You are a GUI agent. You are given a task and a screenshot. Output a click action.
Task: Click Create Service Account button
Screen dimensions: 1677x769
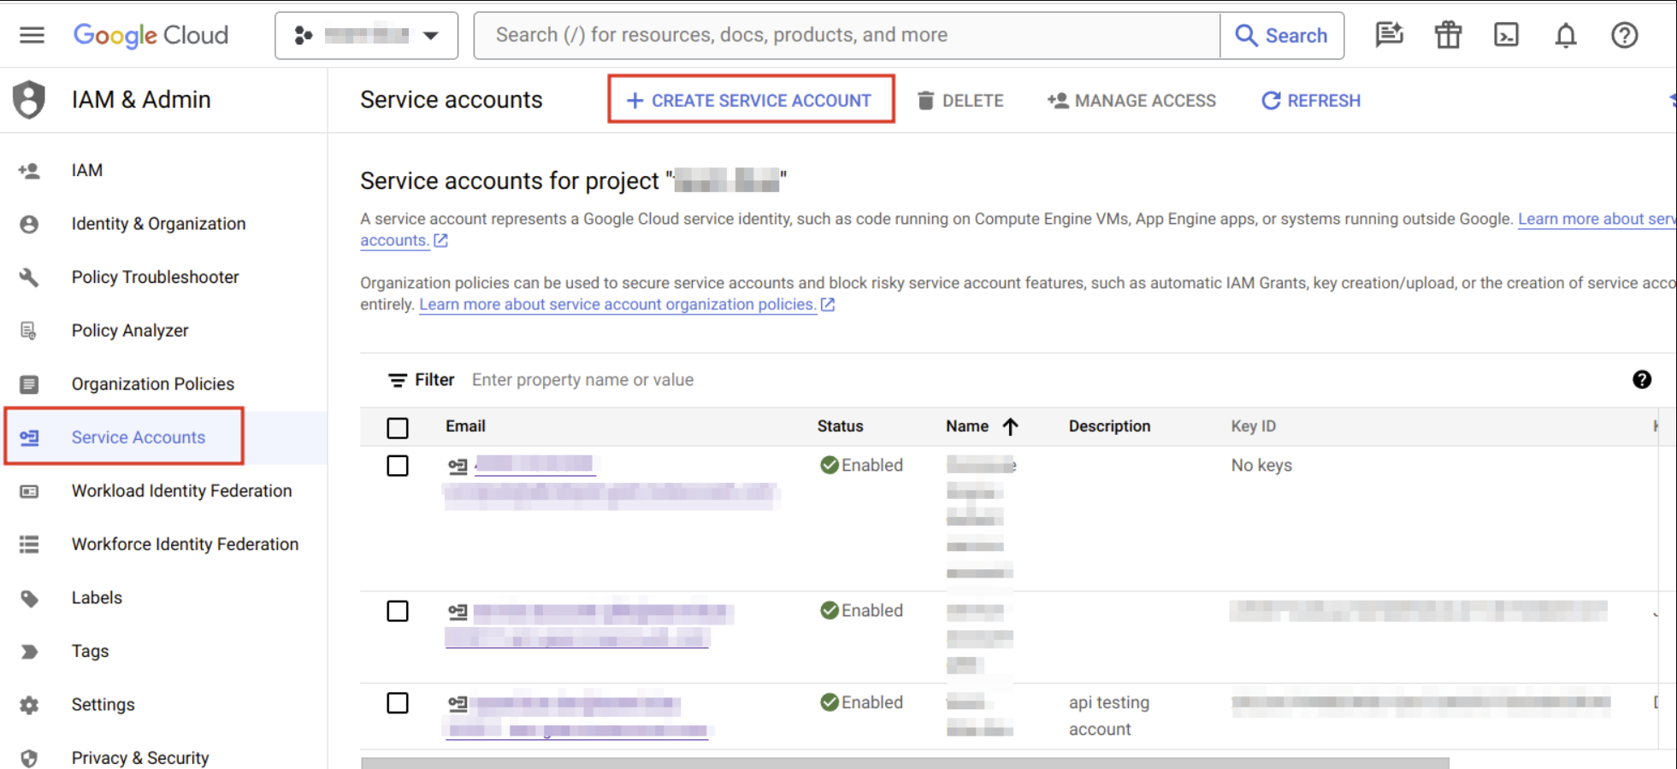750,100
